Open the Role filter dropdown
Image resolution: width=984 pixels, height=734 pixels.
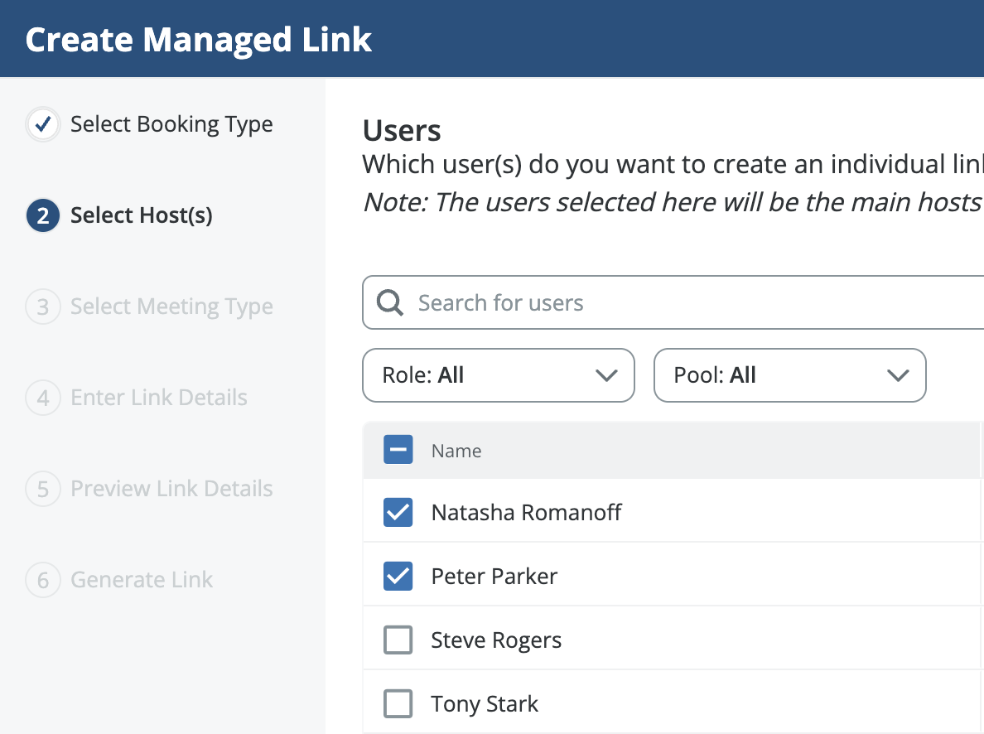(x=498, y=375)
